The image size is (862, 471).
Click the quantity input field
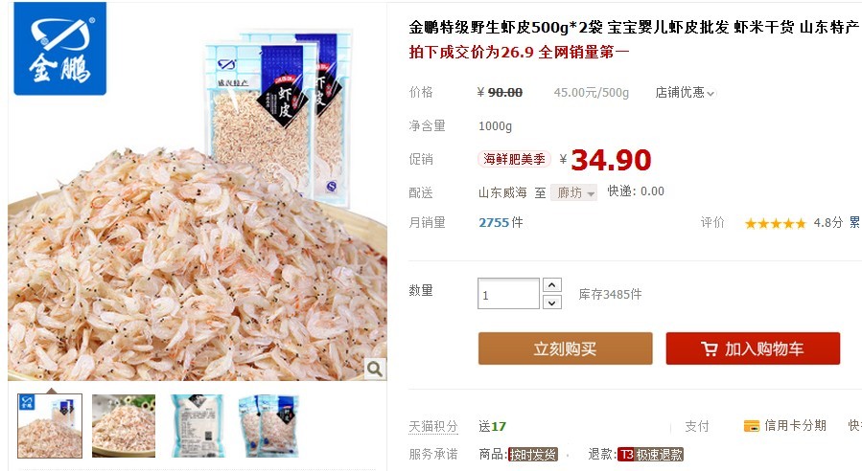coord(508,294)
